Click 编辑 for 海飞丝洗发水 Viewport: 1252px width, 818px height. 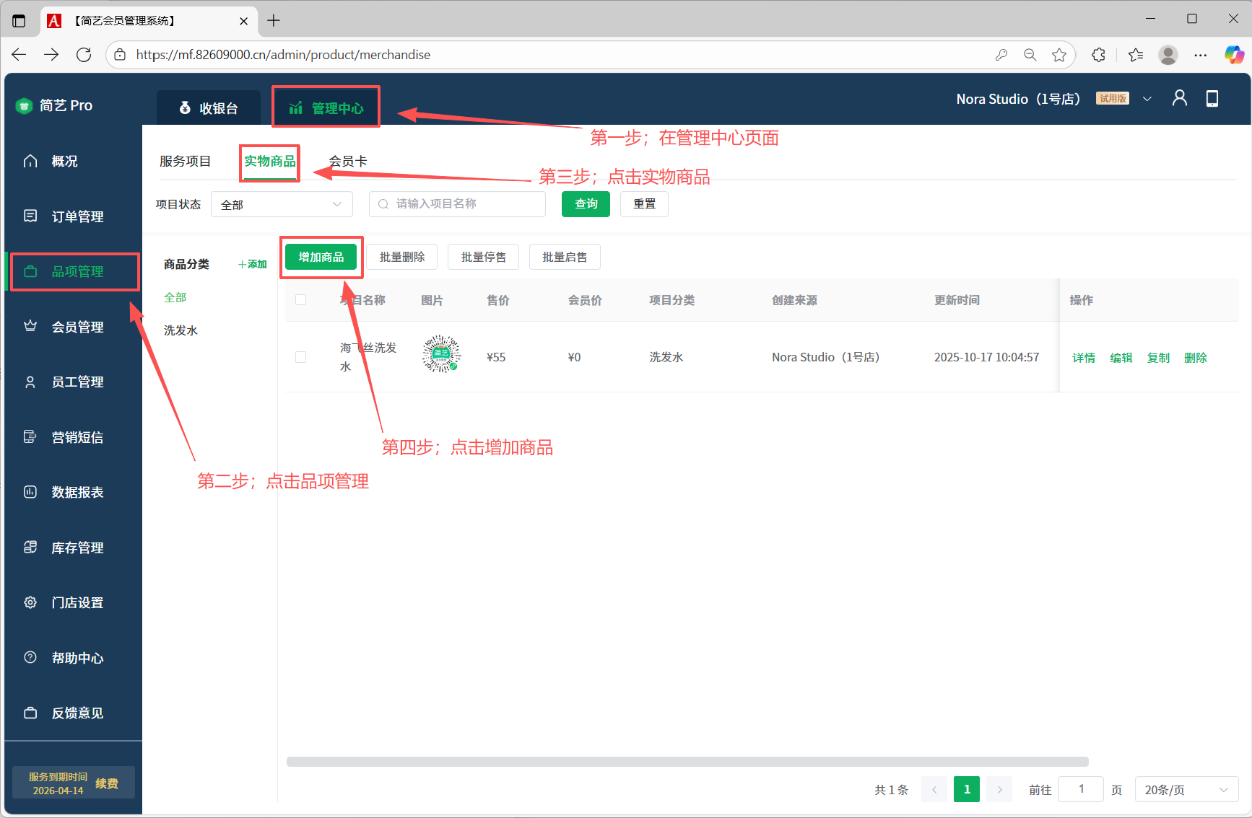(x=1121, y=358)
